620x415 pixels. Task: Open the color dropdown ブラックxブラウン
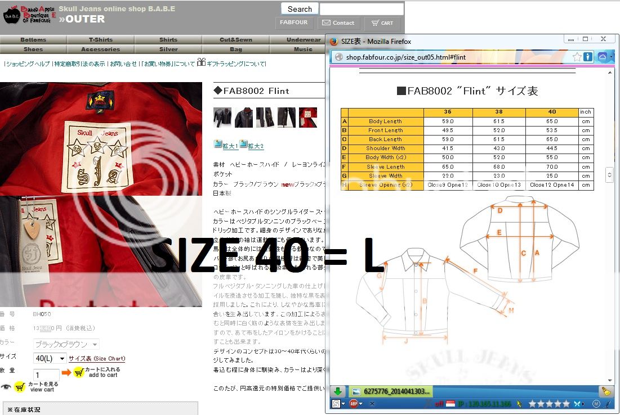[x=66, y=344]
